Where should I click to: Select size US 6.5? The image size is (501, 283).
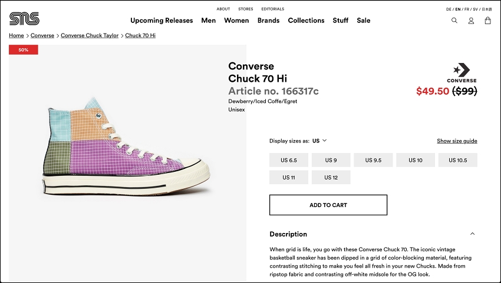tap(289, 160)
